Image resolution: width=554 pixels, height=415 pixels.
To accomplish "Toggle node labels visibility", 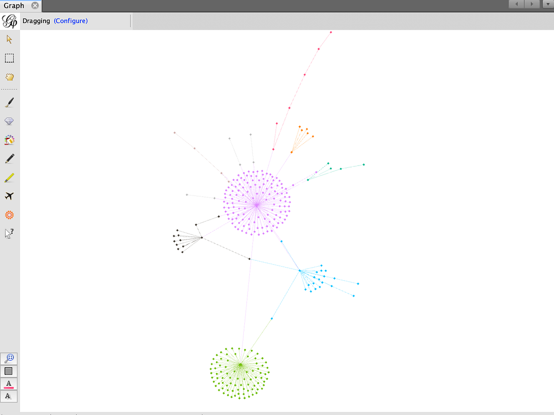I will click(x=9, y=383).
